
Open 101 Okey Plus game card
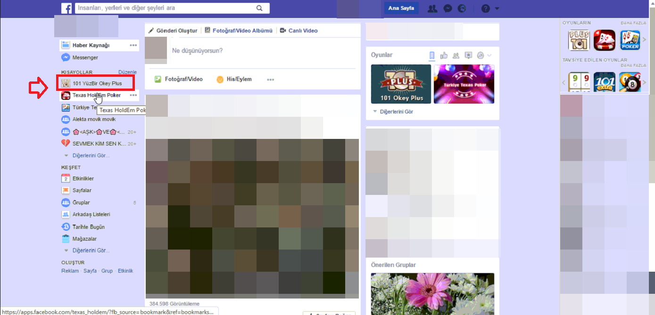click(x=401, y=84)
